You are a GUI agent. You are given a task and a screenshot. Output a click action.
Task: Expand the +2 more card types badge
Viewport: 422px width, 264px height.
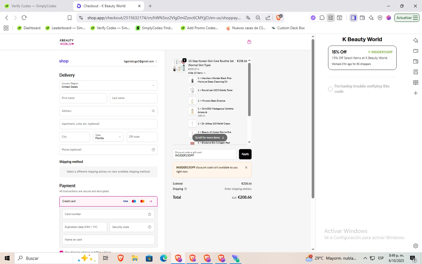[151, 201]
